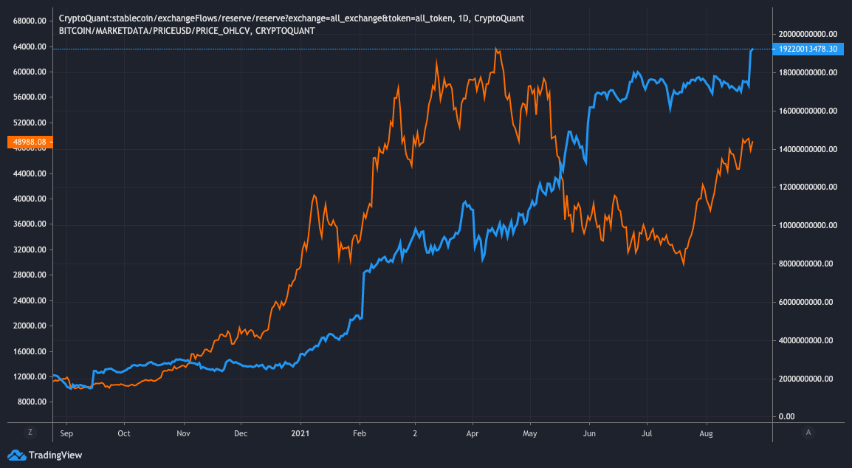Click the 20000000000.00 right scale label
The image size is (852, 468).
[808, 34]
